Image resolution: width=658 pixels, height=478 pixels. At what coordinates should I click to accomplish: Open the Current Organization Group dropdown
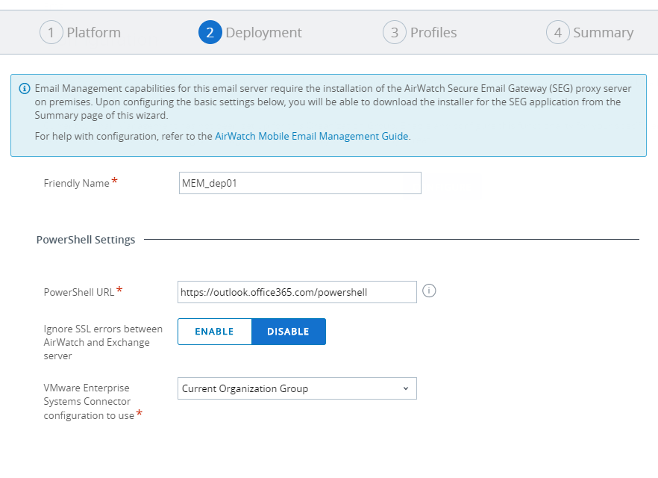[296, 388]
